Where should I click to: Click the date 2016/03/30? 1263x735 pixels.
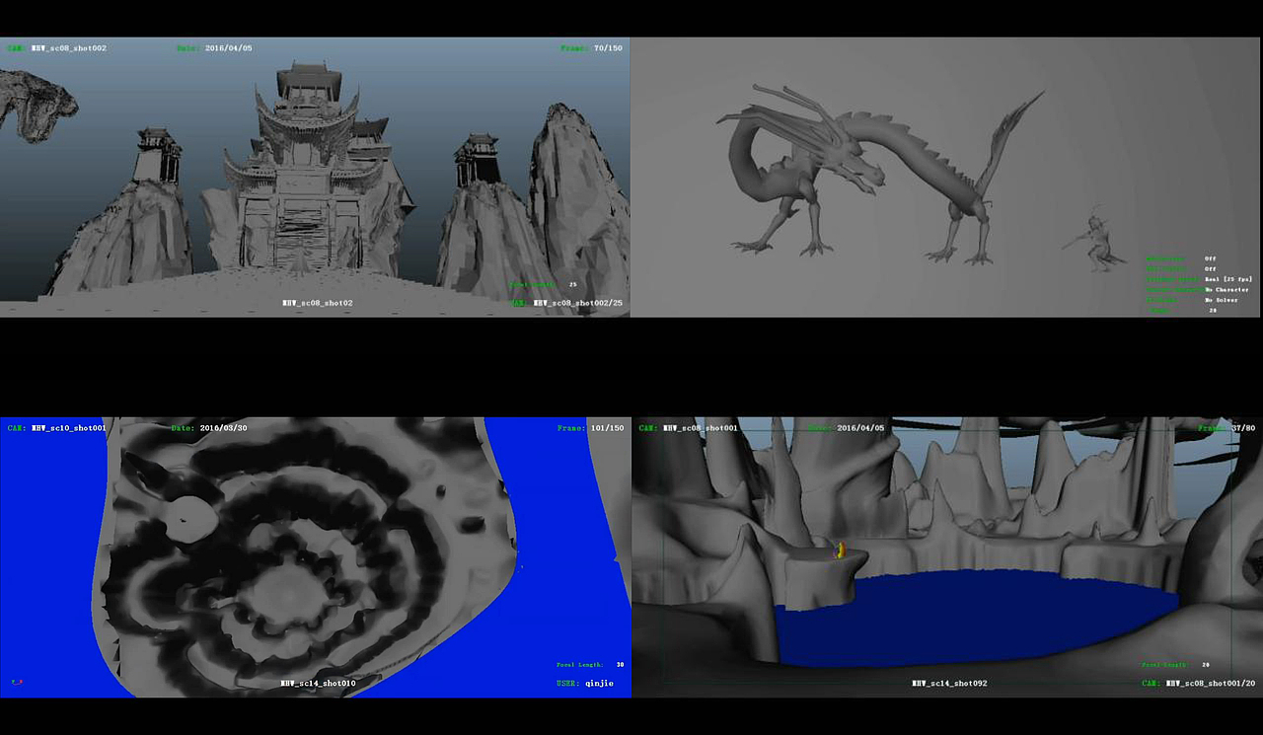click(x=223, y=428)
